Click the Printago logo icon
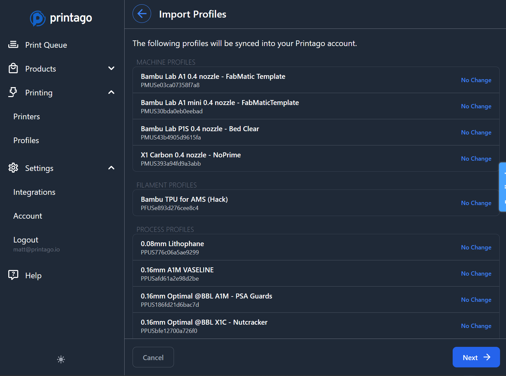 click(x=37, y=18)
